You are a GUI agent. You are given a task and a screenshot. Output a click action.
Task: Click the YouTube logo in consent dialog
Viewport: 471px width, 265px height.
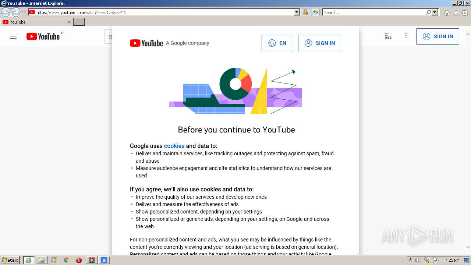[146, 43]
